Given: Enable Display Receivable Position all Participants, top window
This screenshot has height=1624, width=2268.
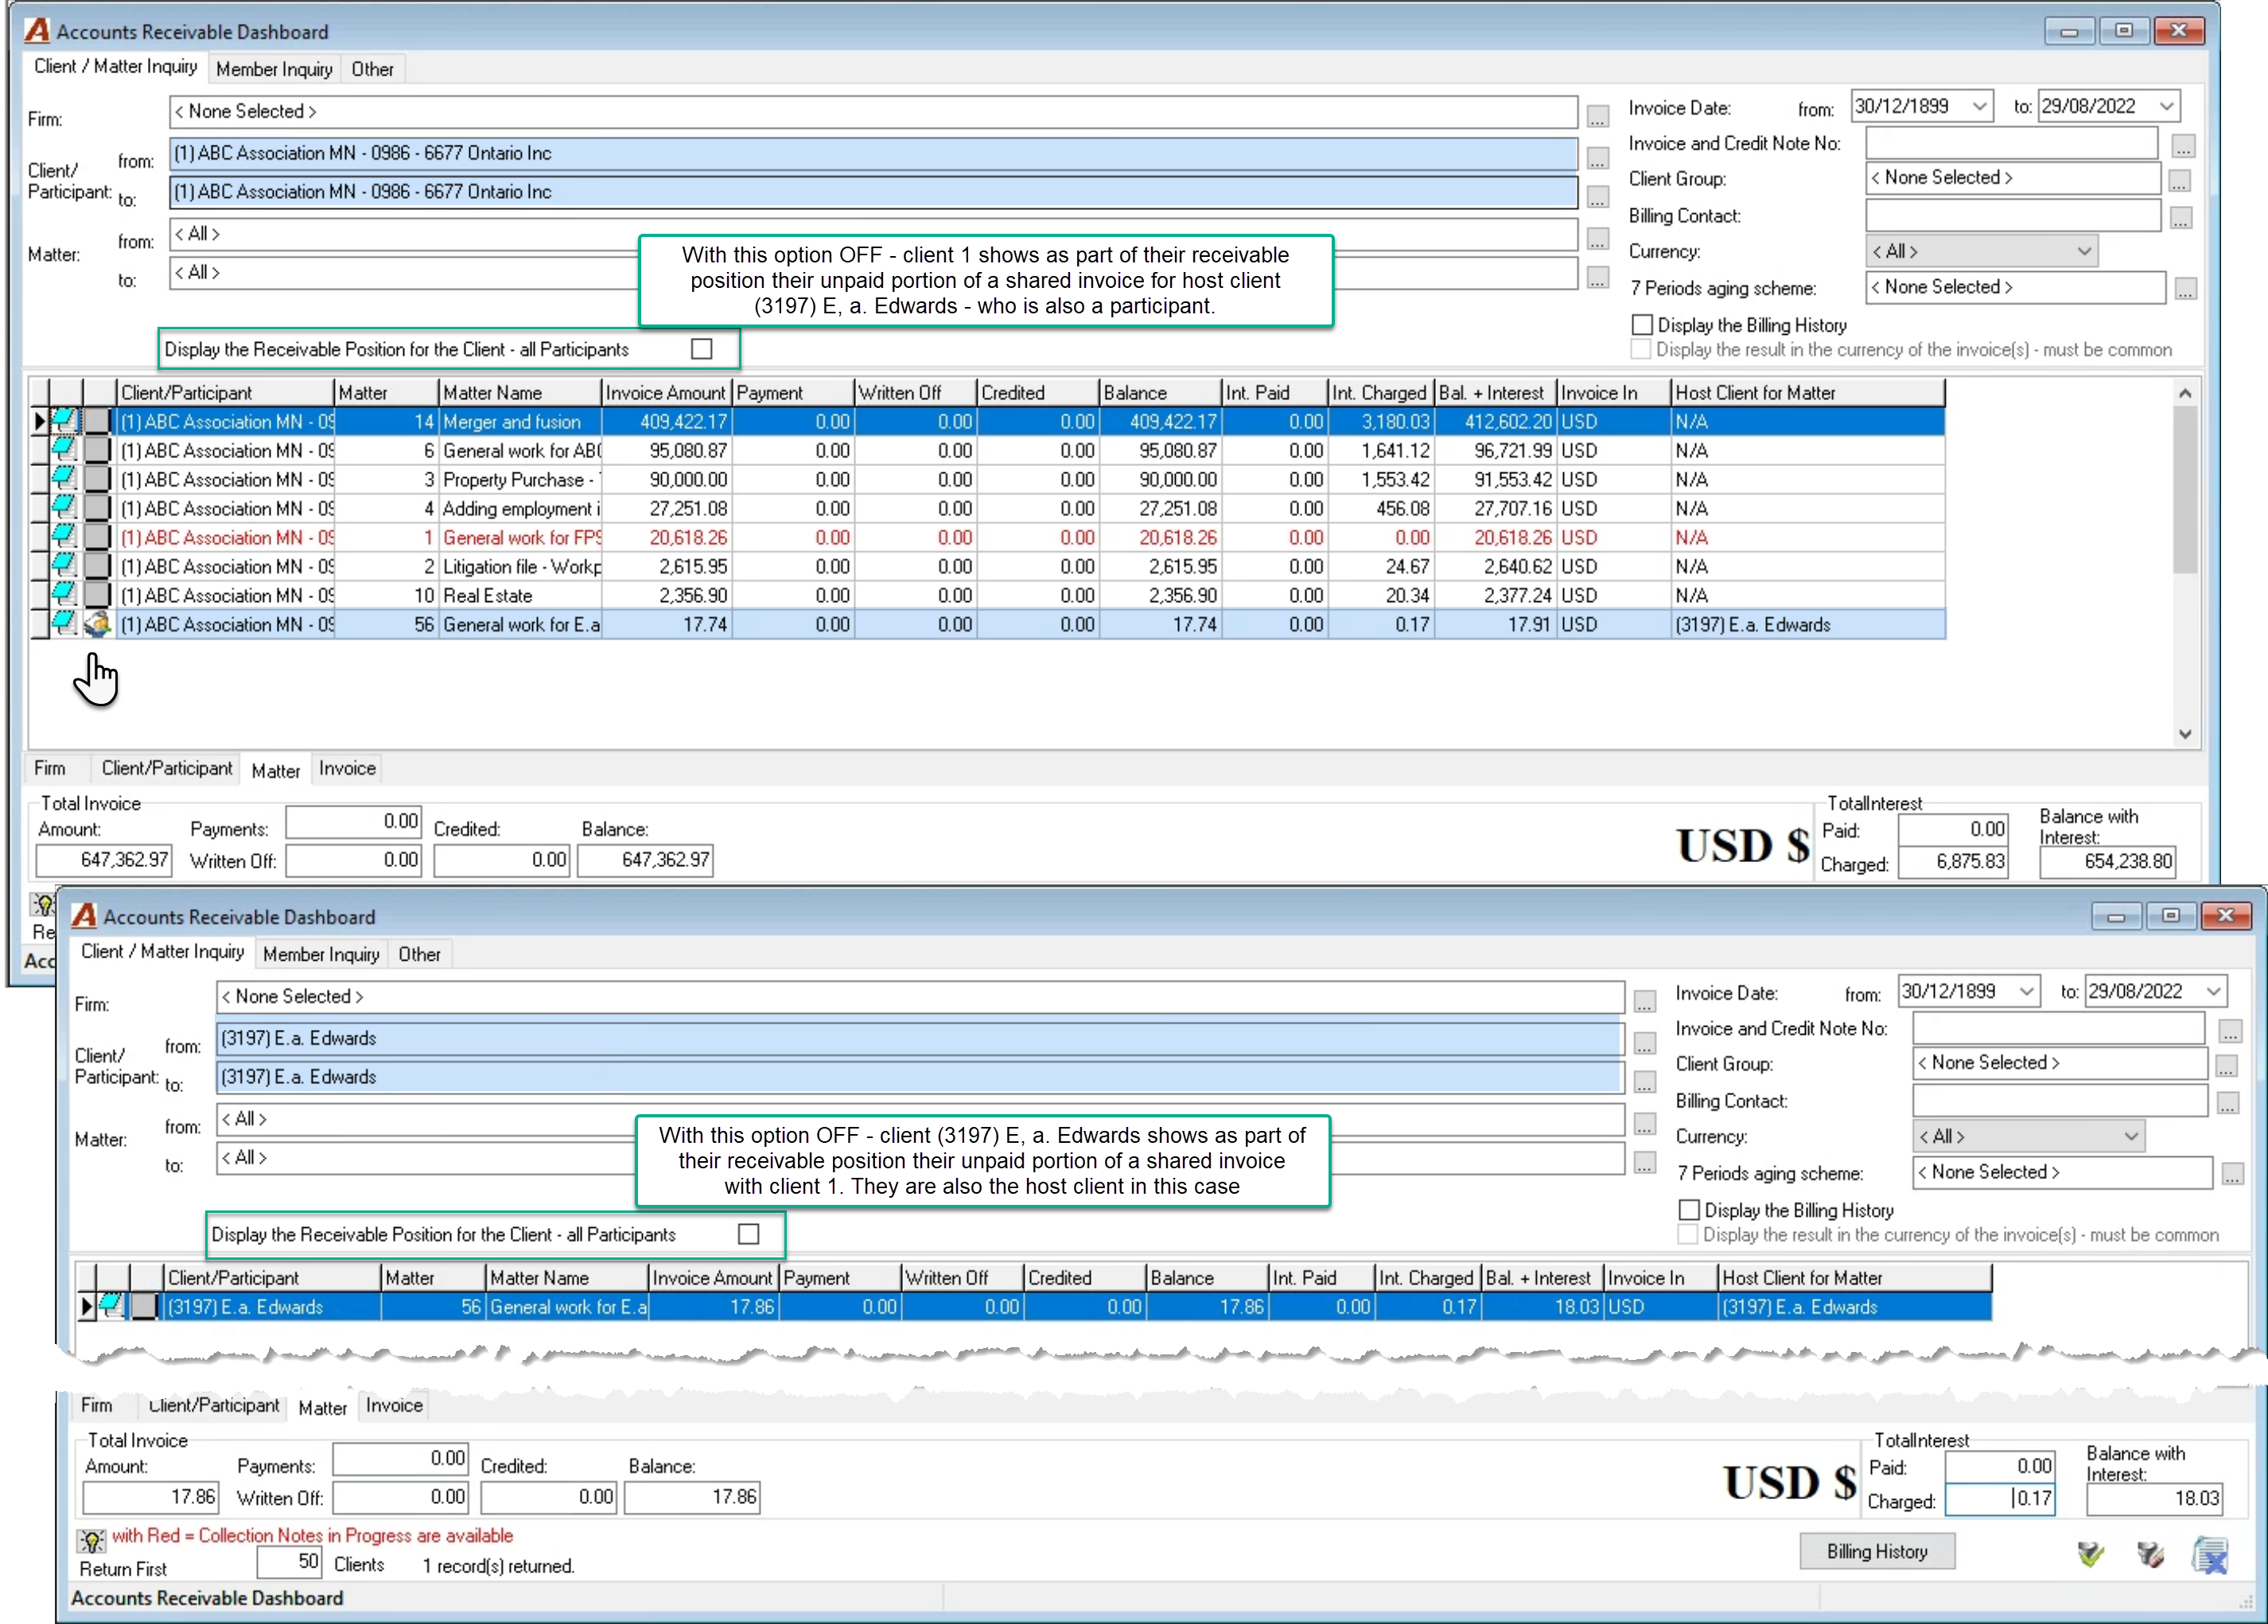Looking at the screenshot, I should click(x=702, y=349).
